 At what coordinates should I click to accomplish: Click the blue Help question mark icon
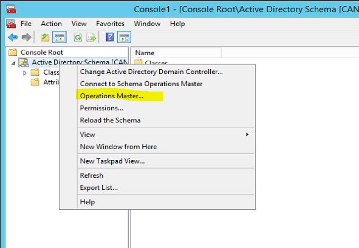(110, 37)
